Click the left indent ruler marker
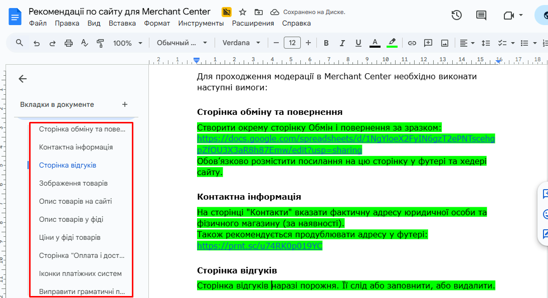548x298 pixels. click(197, 61)
